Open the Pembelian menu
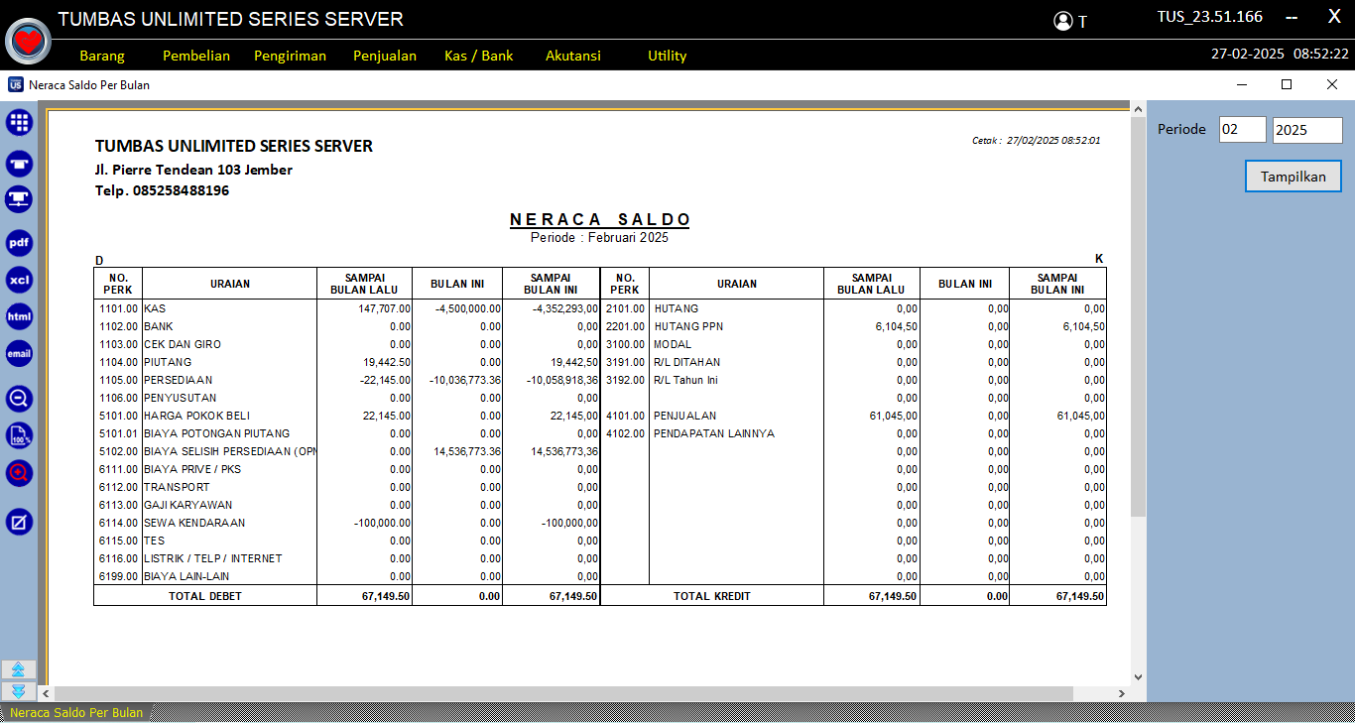This screenshot has height=723, width=1355. coord(196,56)
